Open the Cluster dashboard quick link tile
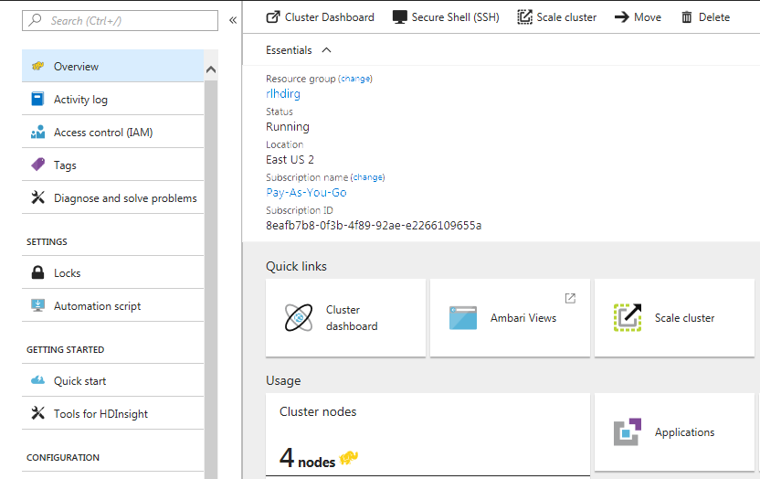This screenshot has width=760, height=479. (345, 317)
